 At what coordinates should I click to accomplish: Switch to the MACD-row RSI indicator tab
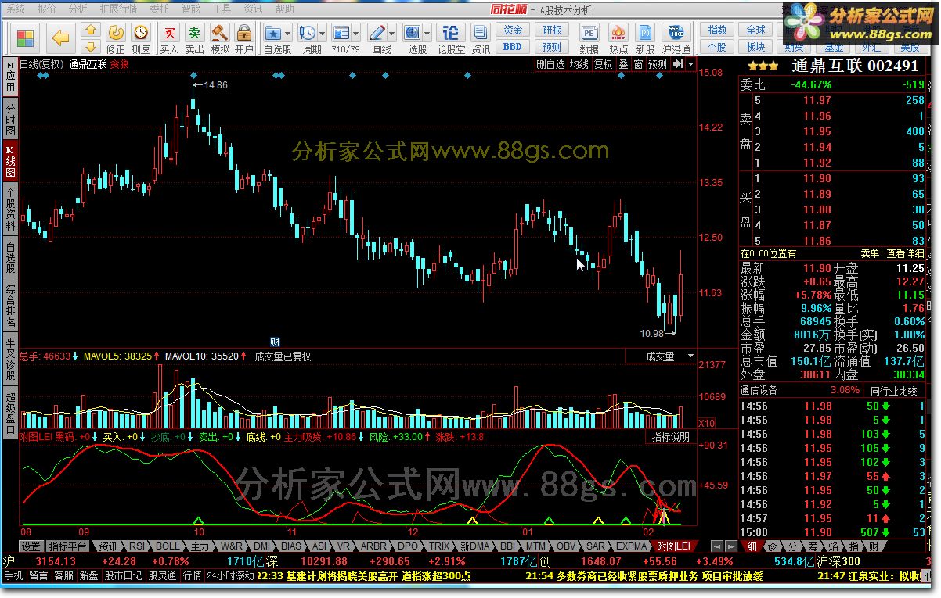coord(136,546)
